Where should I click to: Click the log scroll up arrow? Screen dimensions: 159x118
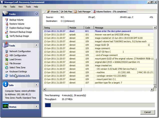click(x=155, y=27)
